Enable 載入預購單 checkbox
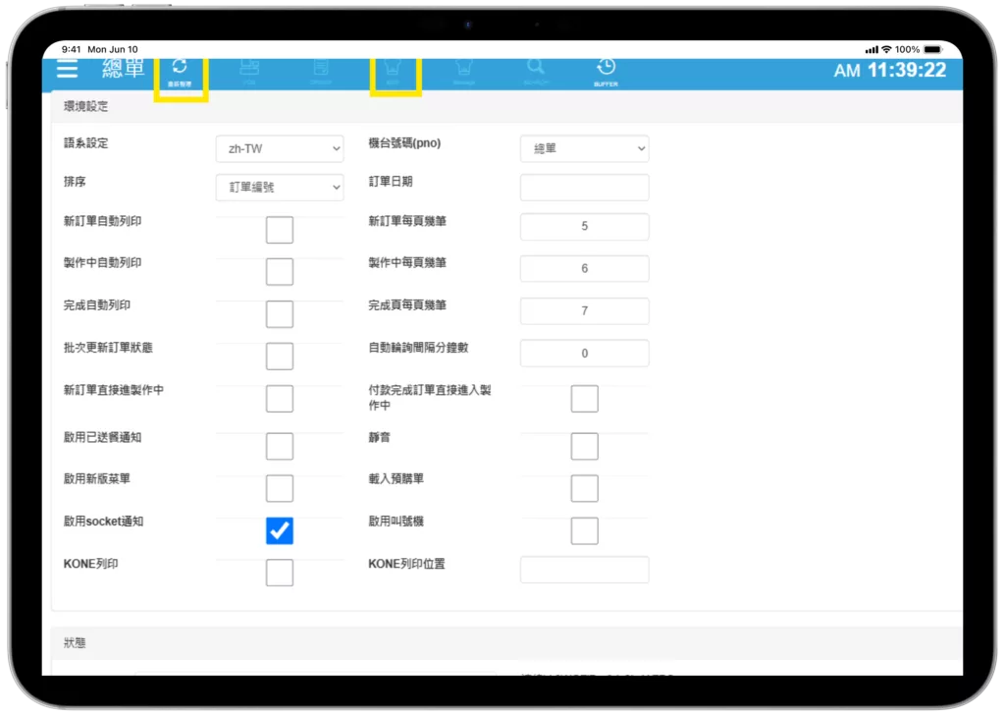The image size is (1005, 716). [585, 489]
